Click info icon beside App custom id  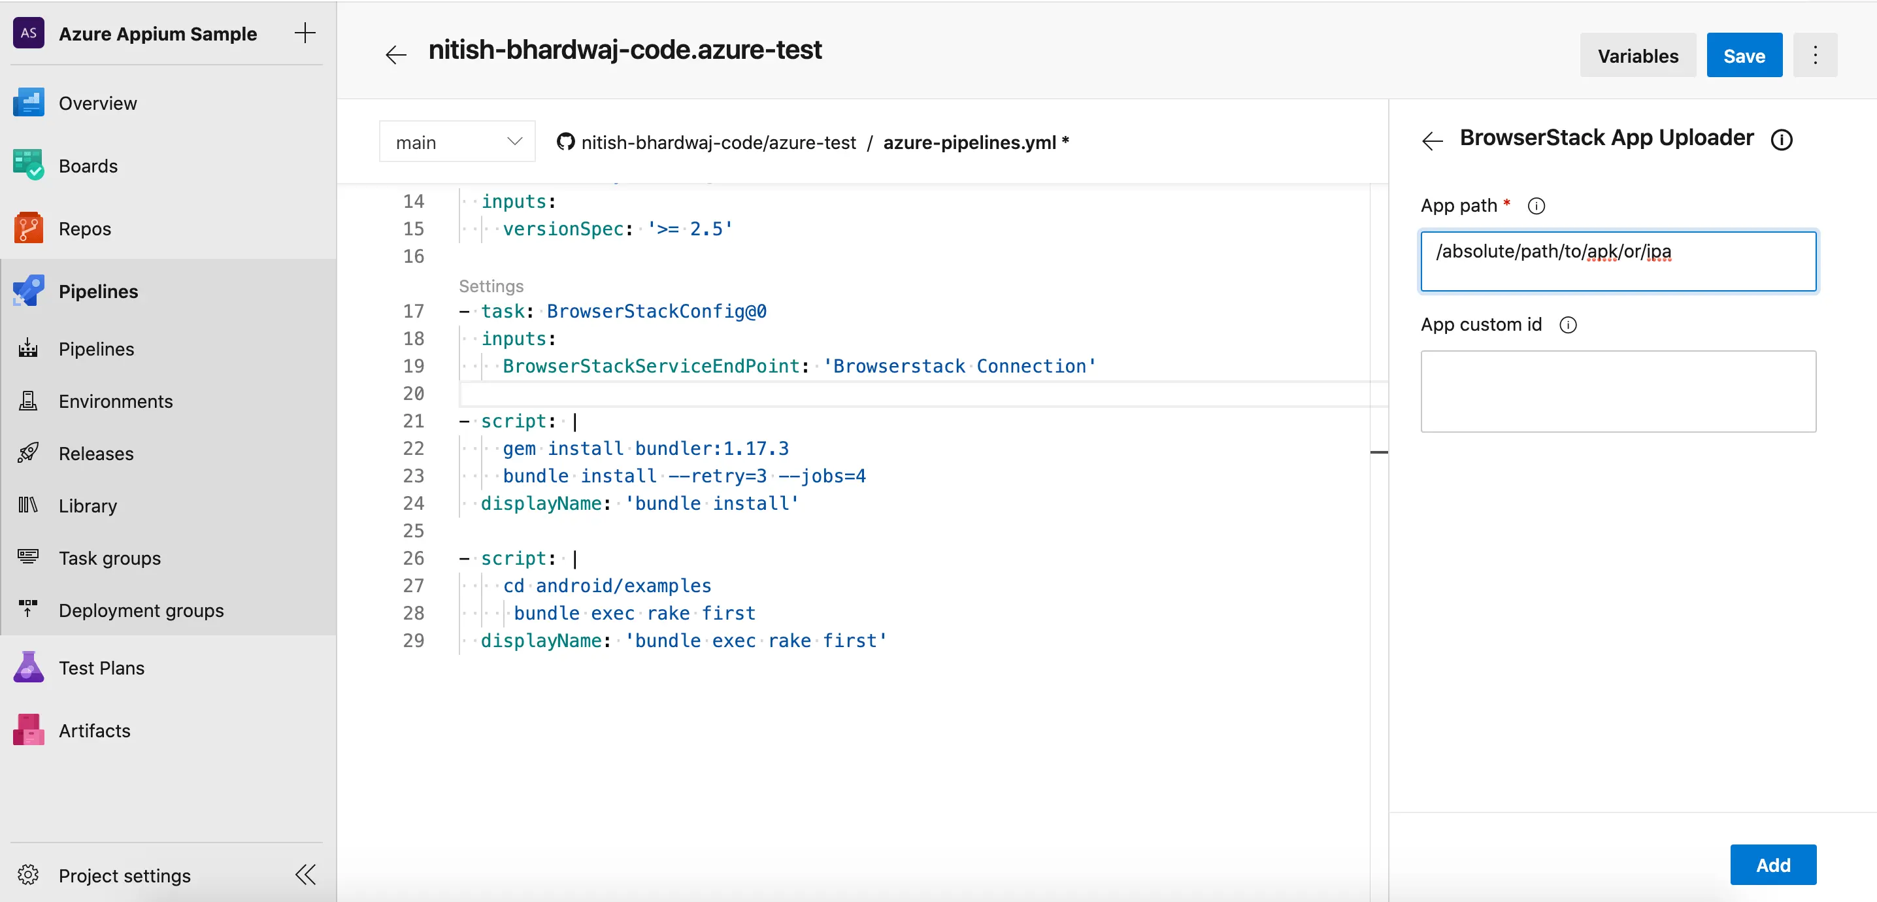click(x=1567, y=325)
